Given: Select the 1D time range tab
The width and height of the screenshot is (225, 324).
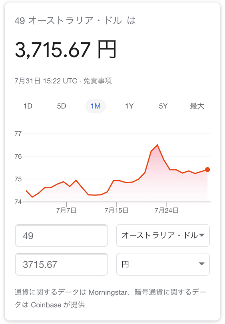Looking at the screenshot, I should click(x=28, y=106).
